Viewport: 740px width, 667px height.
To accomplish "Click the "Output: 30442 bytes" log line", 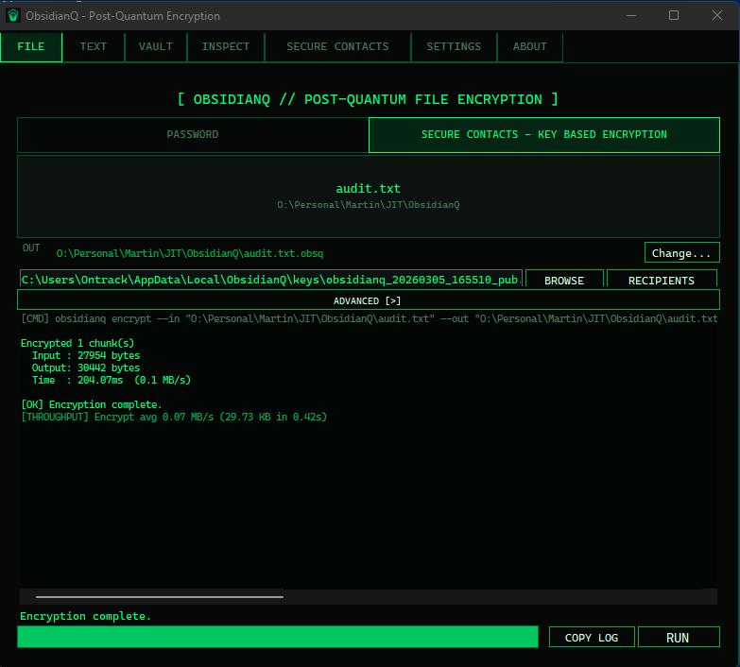I will [86, 368].
